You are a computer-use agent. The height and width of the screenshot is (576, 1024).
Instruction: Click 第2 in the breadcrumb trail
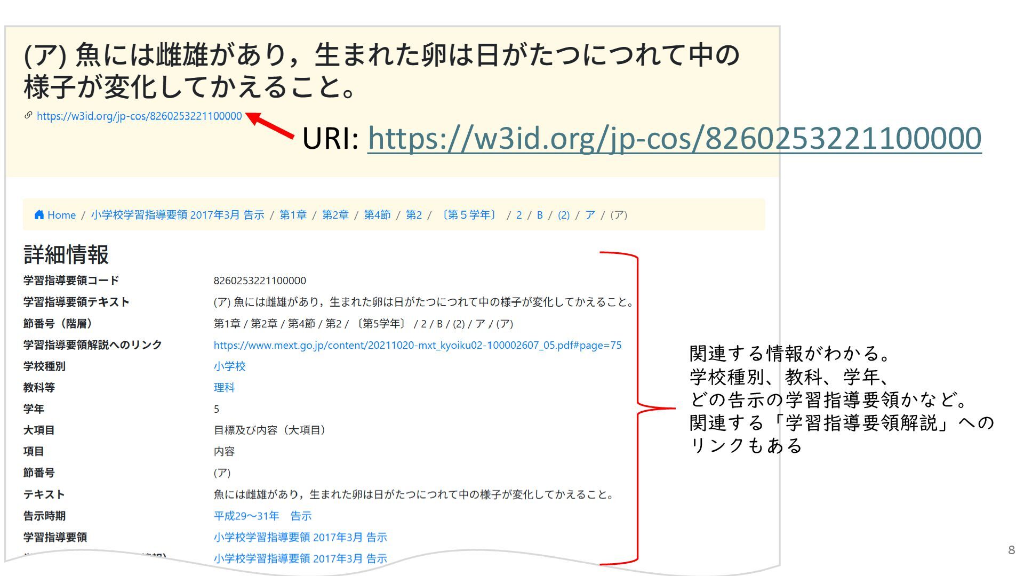(x=413, y=215)
